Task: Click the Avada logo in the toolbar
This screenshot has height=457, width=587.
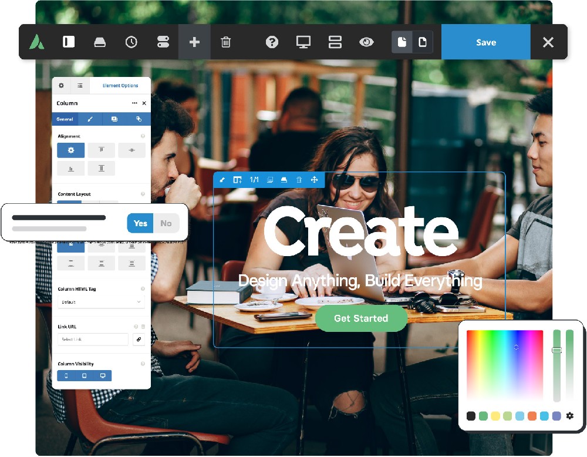Action: pos(37,42)
